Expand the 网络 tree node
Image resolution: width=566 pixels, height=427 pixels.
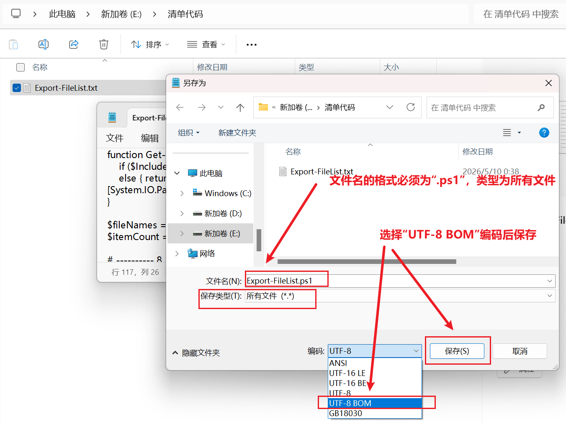[177, 253]
